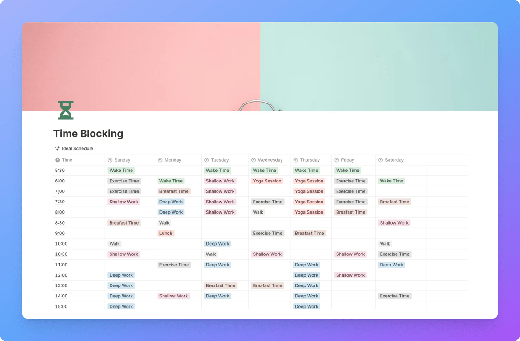Viewport: 520px width, 341px height.
Task: Click Monday's Lunch tag at 9:00
Action: pos(166,233)
